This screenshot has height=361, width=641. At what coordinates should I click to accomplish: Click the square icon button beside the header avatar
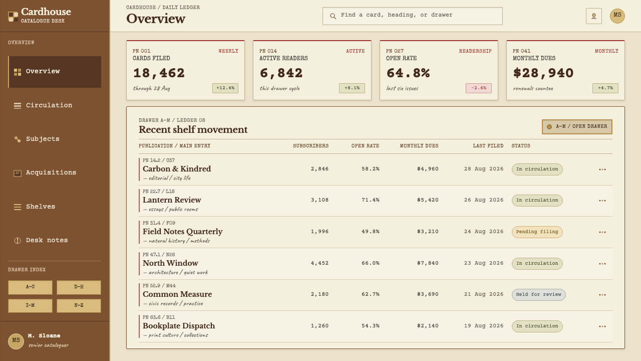click(x=594, y=16)
